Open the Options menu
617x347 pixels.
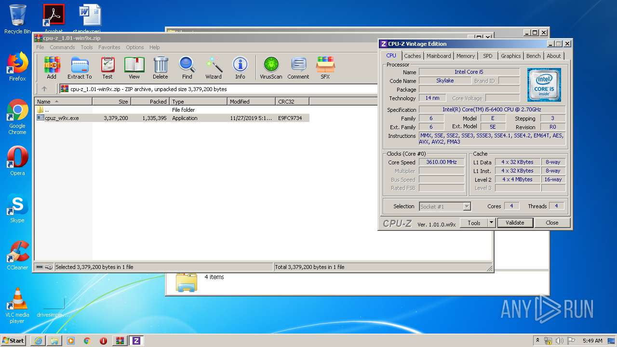click(135, 47)
